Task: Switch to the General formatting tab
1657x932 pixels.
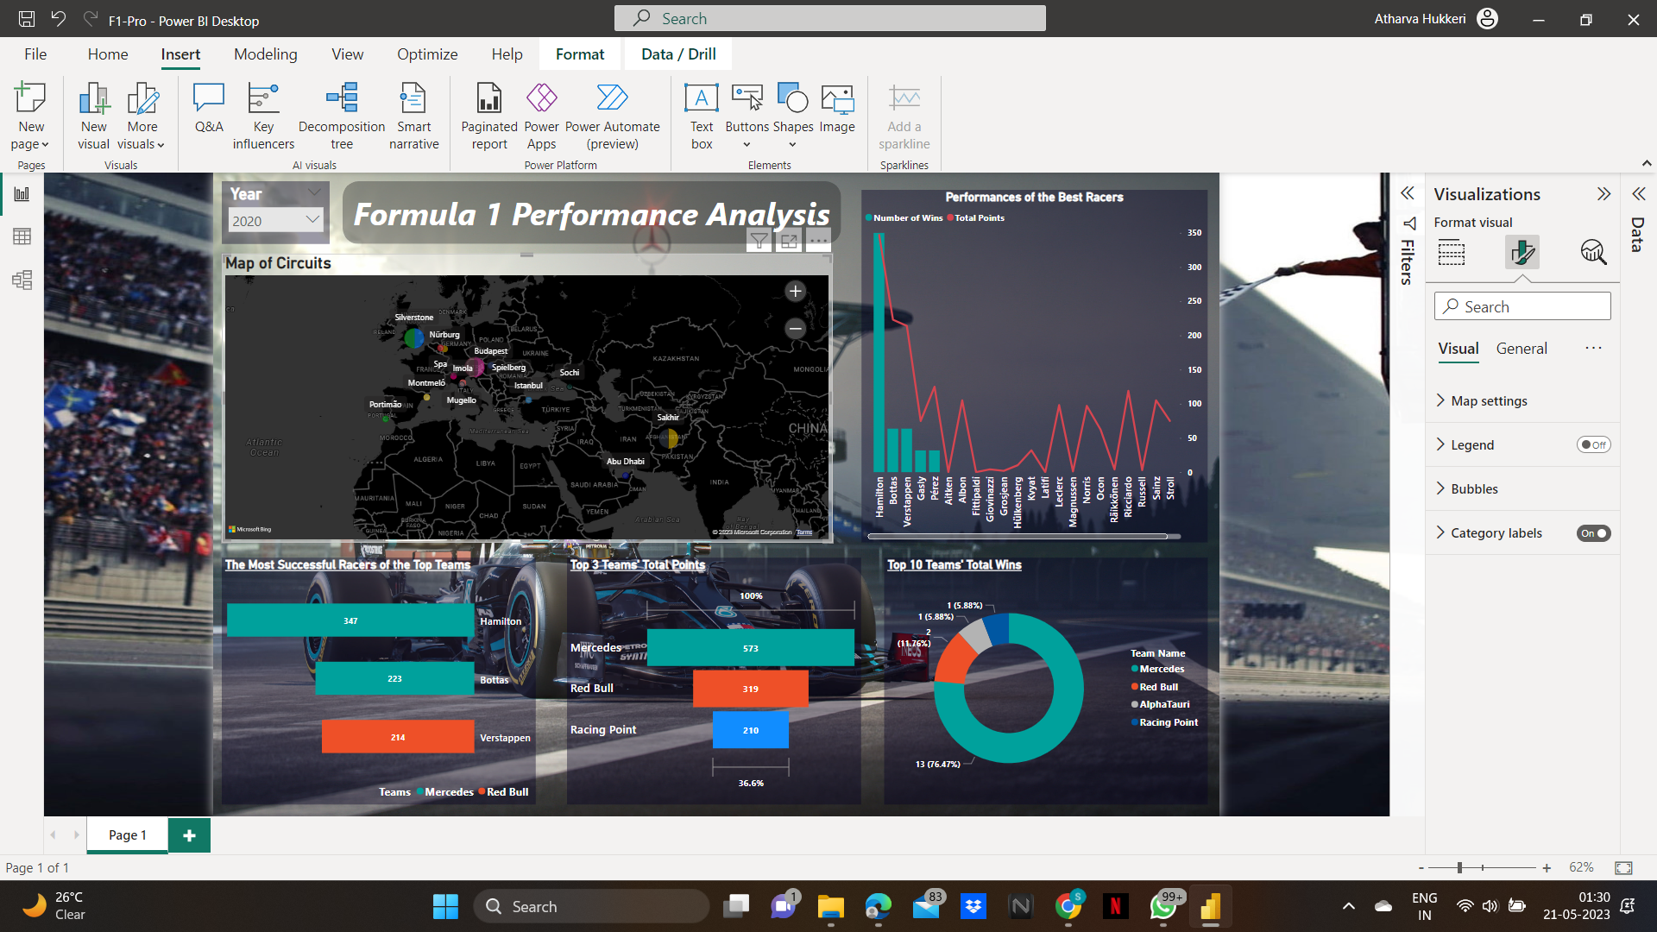Action: click(1521, 349)
